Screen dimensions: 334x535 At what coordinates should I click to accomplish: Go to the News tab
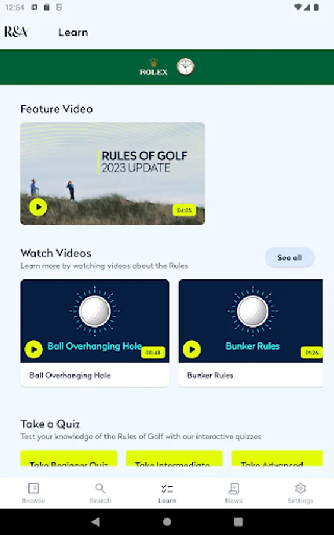234,493
